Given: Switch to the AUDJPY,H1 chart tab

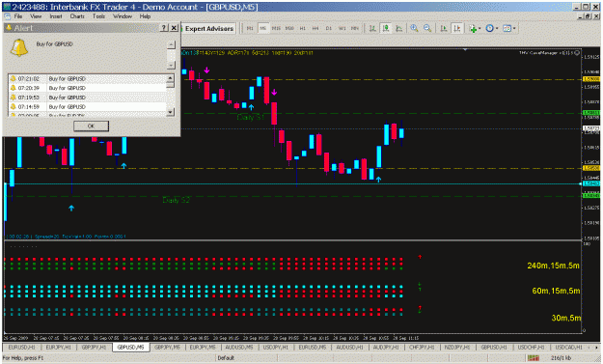Looking at the screenshot, I should pyautogui.click(x=386, y=347).
